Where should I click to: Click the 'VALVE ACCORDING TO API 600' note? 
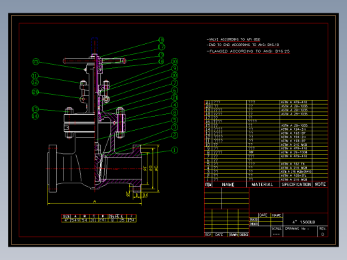click(234, 39)
